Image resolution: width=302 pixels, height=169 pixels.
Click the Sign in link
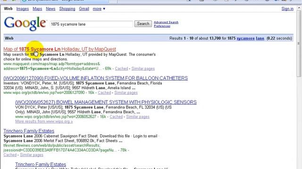pos(287,9)
